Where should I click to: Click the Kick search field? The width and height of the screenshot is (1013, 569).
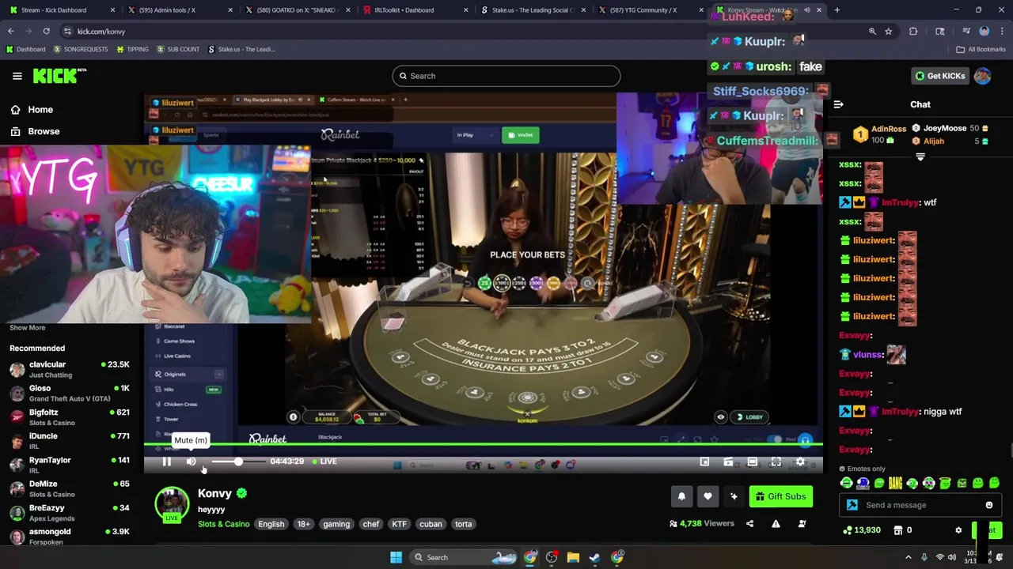click(x=506, y=76)
